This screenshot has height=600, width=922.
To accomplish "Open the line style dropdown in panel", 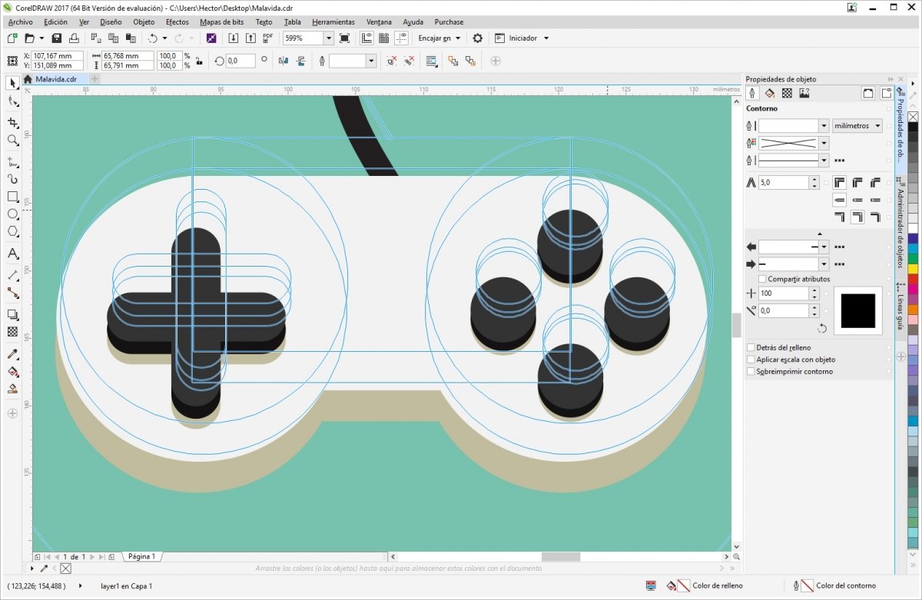I will pyautogui.click(x=824, y=161).
